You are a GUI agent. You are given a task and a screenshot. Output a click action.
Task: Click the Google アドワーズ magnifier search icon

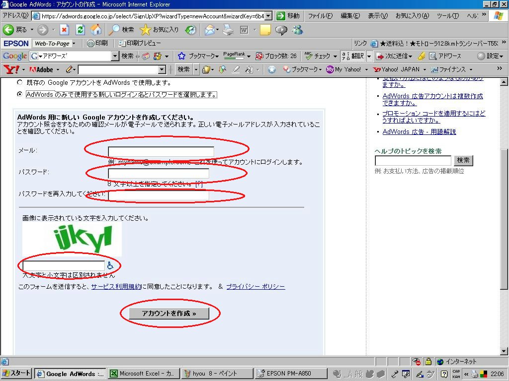pos(433,56)
